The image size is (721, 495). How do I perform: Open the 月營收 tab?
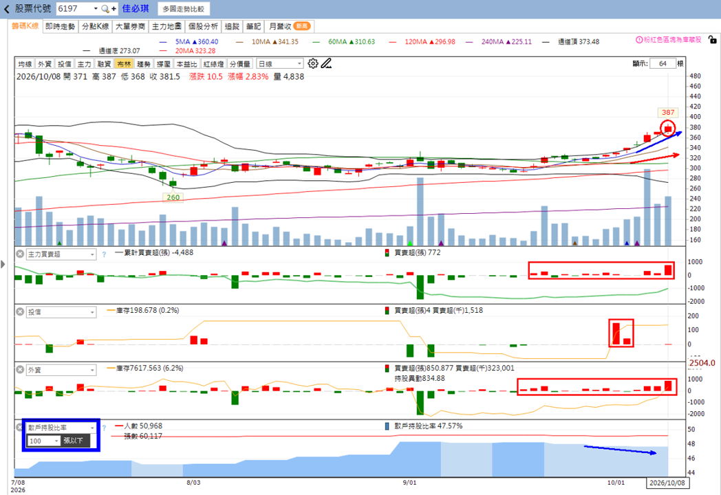tap(289, 26)
